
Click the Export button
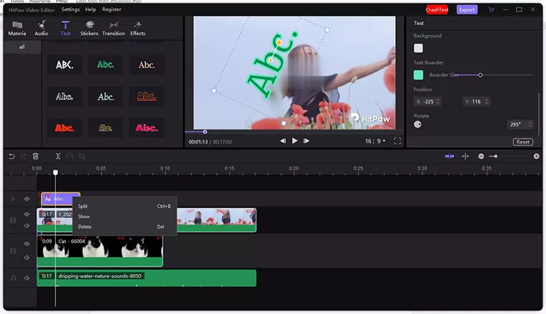coord(467,10)
